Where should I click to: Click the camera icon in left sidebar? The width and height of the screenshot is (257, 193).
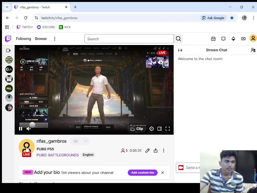click(8, 51)
